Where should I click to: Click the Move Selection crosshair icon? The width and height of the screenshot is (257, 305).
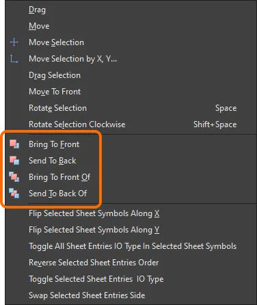14,42
